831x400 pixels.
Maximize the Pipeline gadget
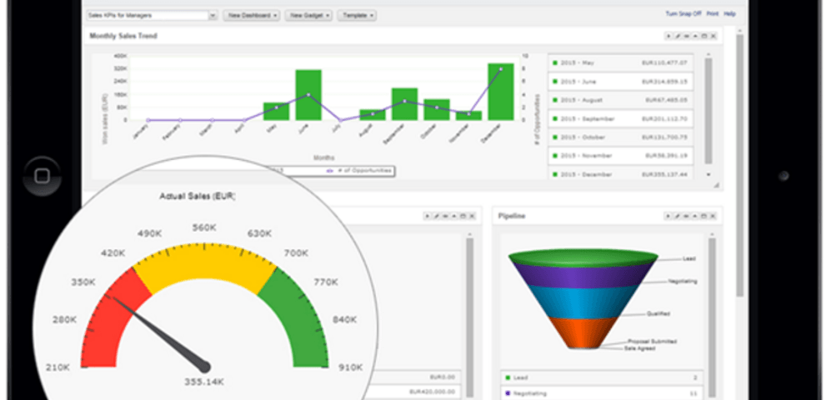coord(704,216)
